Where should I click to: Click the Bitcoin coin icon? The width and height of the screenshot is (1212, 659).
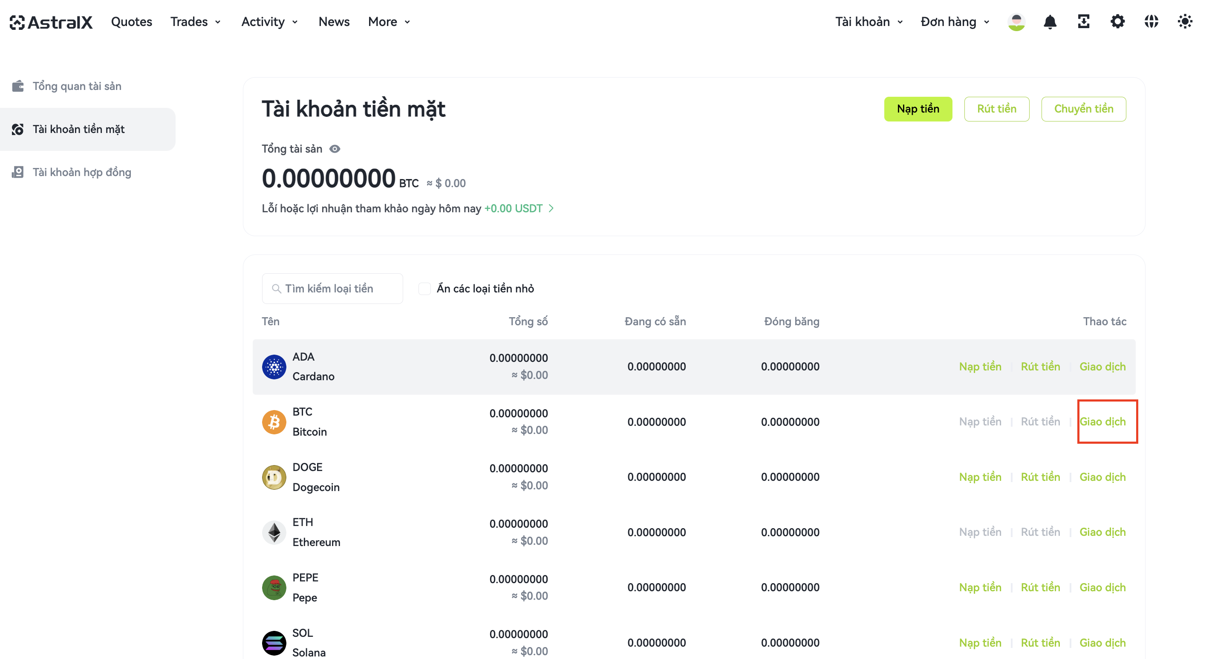(x=274, y=422)
